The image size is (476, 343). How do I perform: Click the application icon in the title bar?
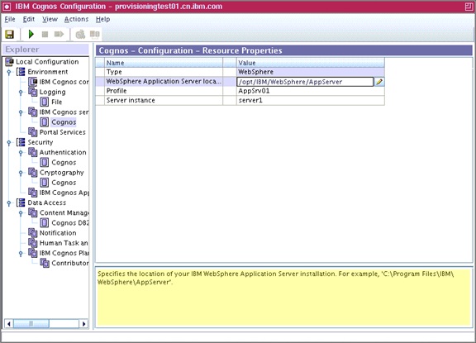[x=7, y=7]
